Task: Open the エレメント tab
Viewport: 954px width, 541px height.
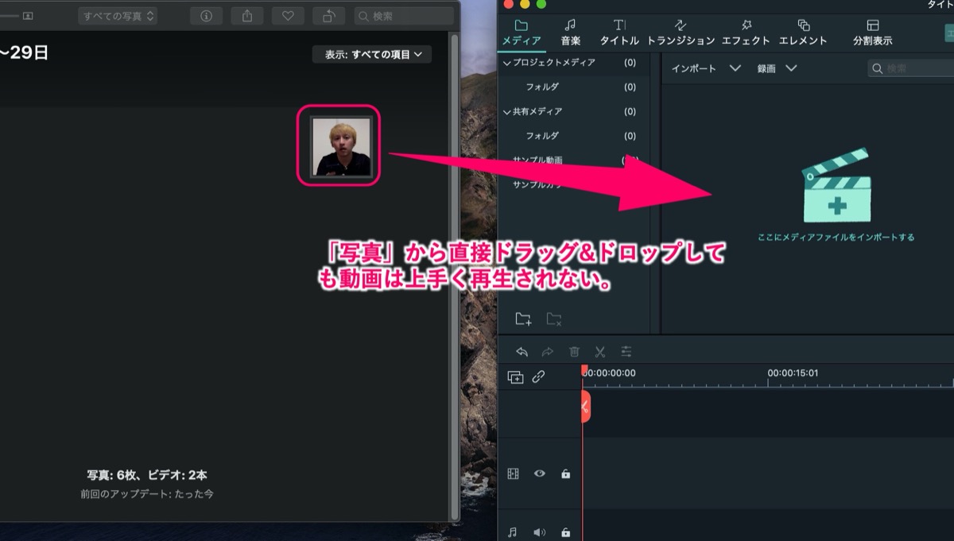Action: coord(803,33)
